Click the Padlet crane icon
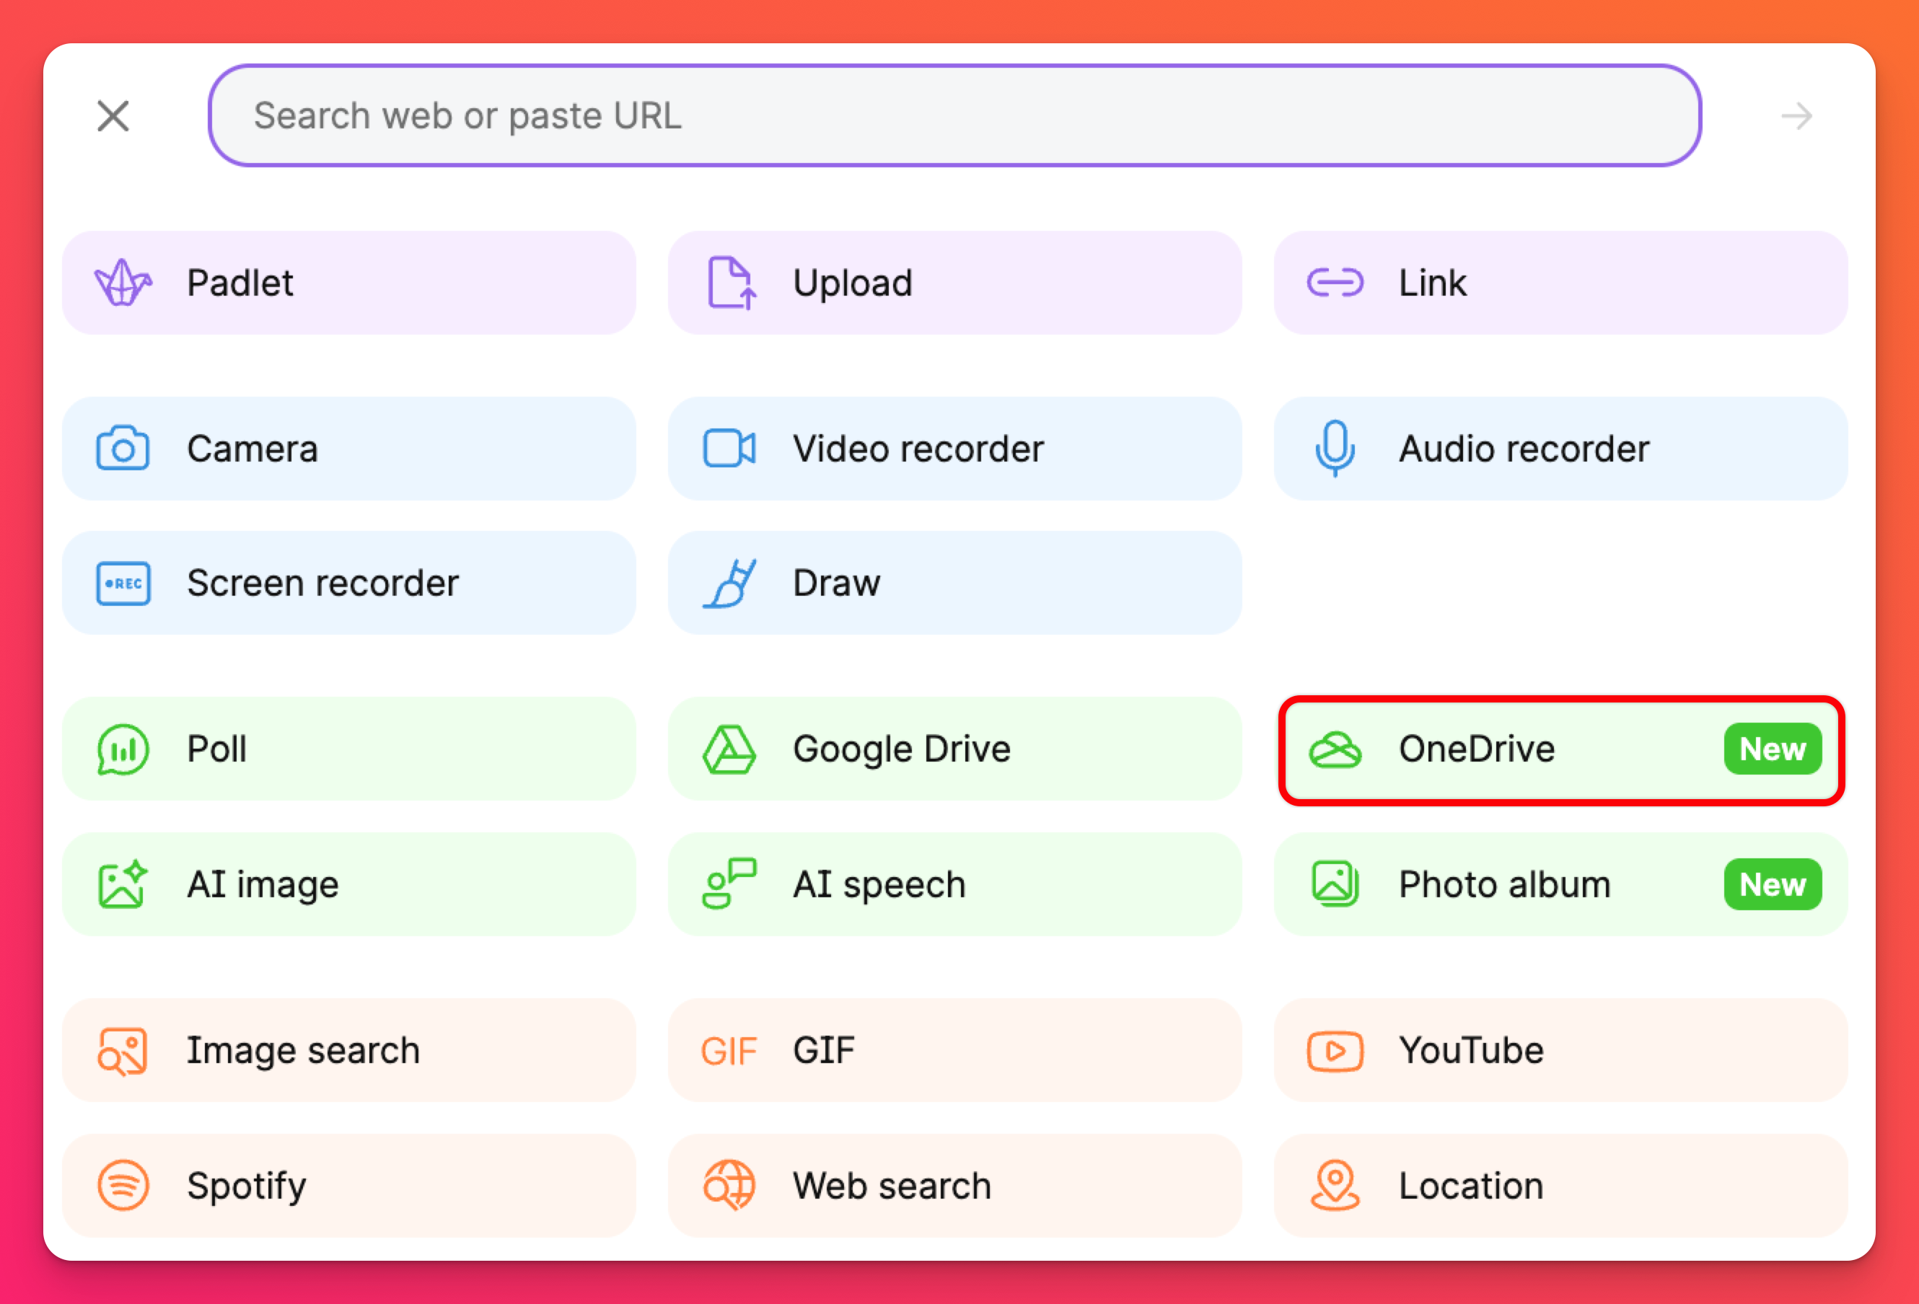 pos(123,283)
